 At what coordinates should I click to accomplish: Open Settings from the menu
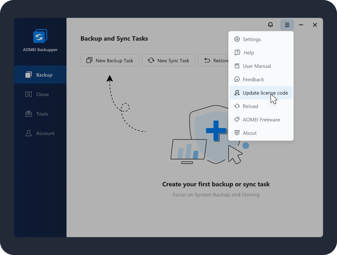pos(261,39)
